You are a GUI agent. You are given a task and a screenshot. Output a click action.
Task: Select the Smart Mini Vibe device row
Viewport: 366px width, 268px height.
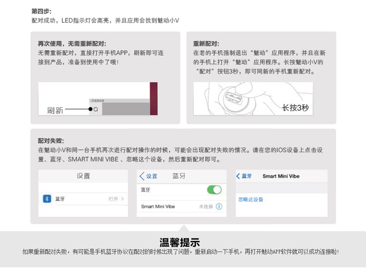(158, 207)
